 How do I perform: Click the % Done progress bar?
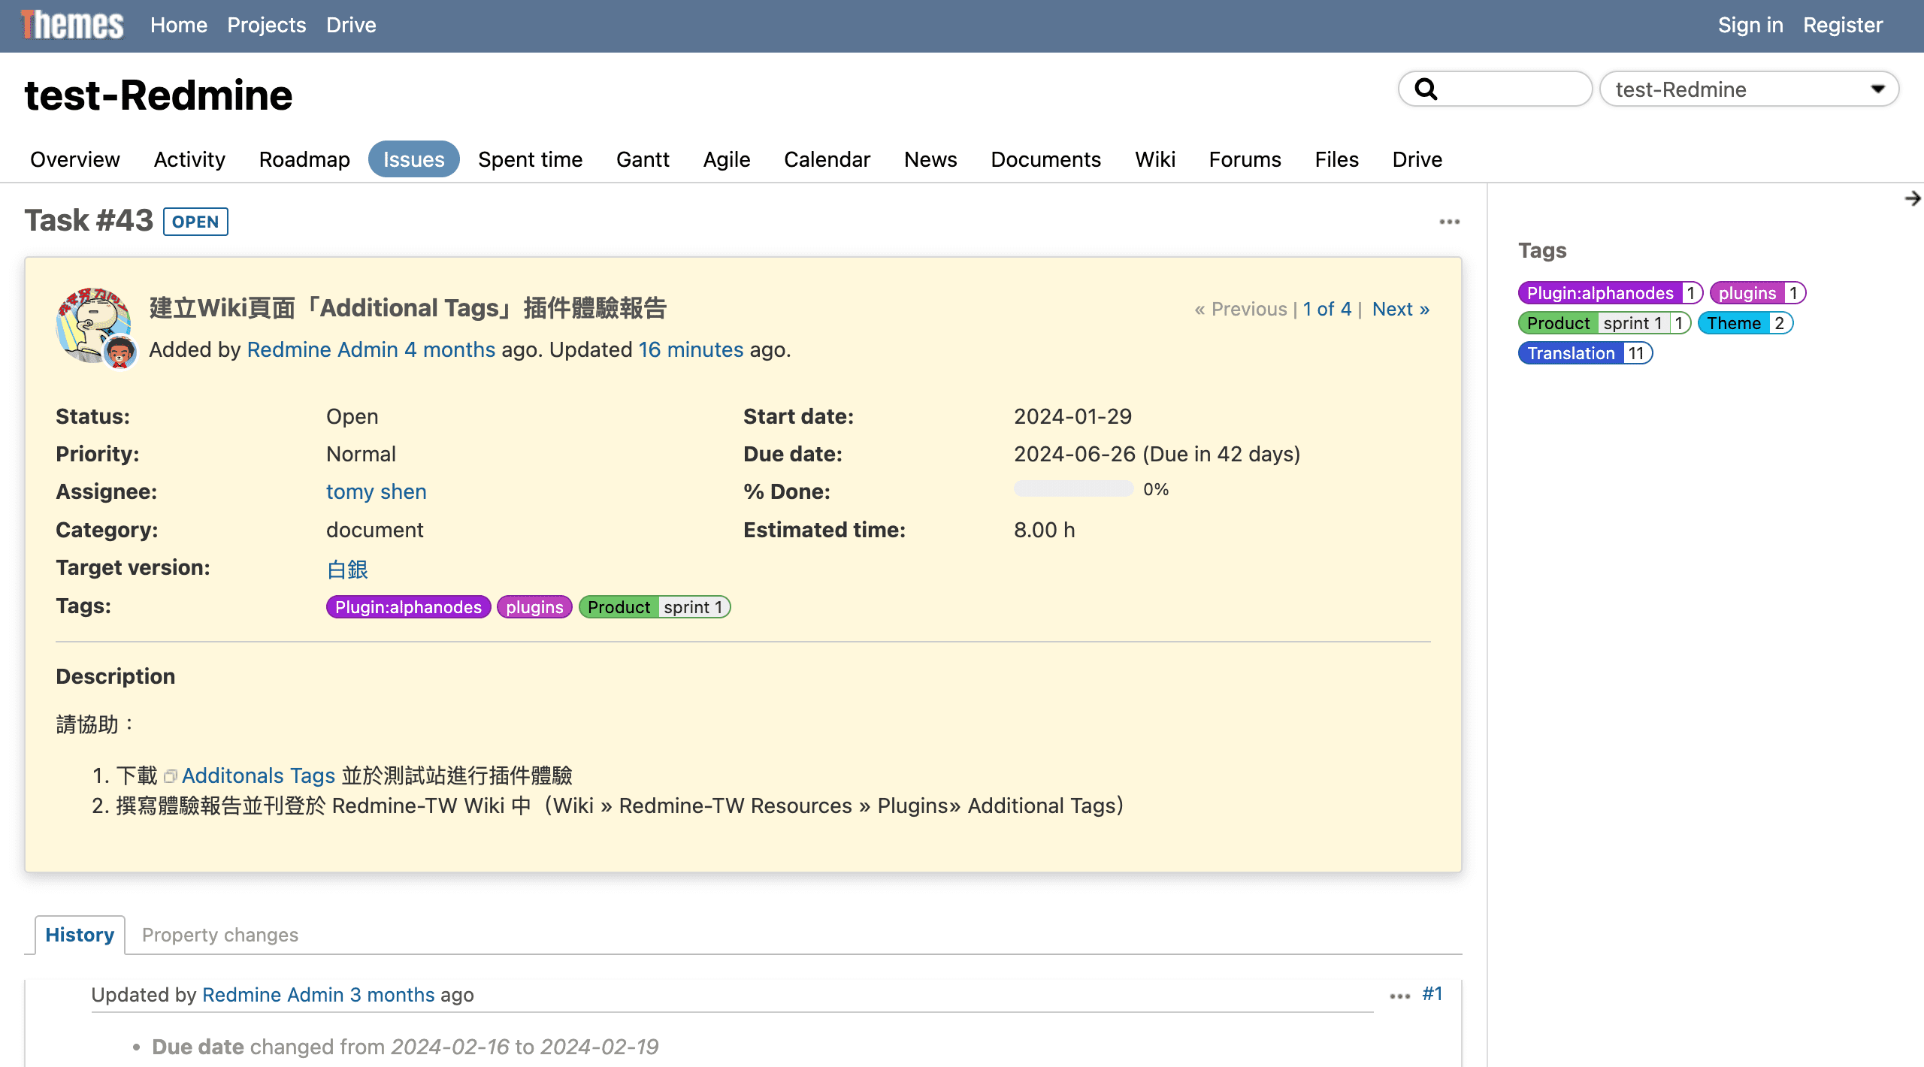[1073, 489]
